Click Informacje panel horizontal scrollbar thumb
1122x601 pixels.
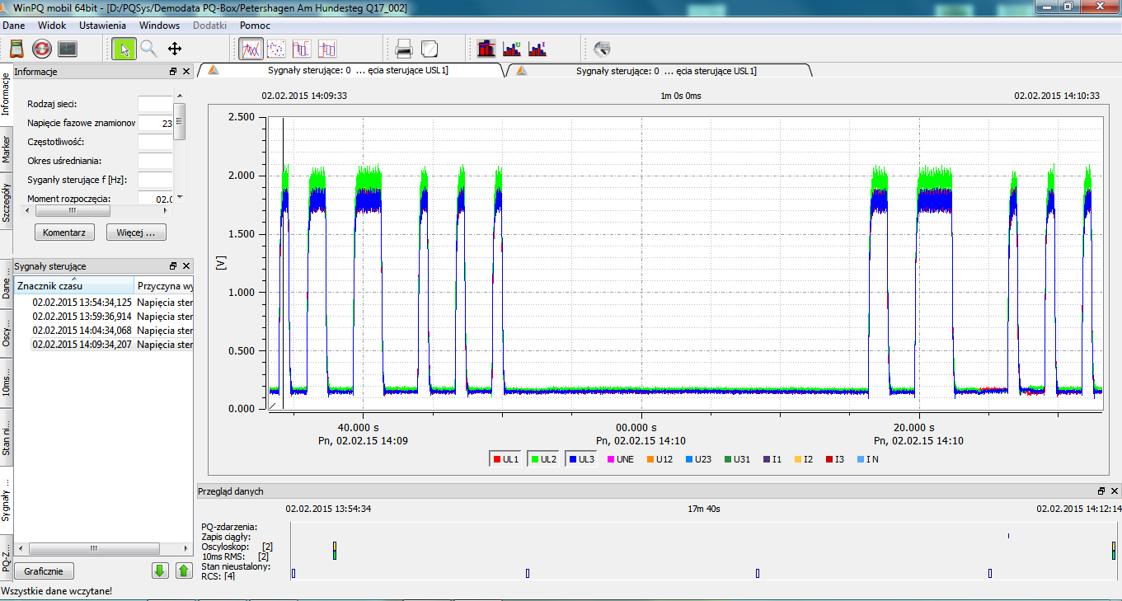coord(72,210)
